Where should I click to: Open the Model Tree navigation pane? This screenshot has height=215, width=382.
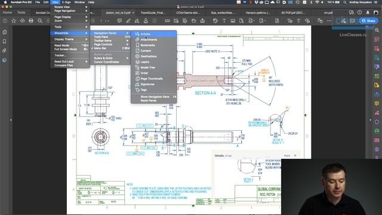(153, 67)
